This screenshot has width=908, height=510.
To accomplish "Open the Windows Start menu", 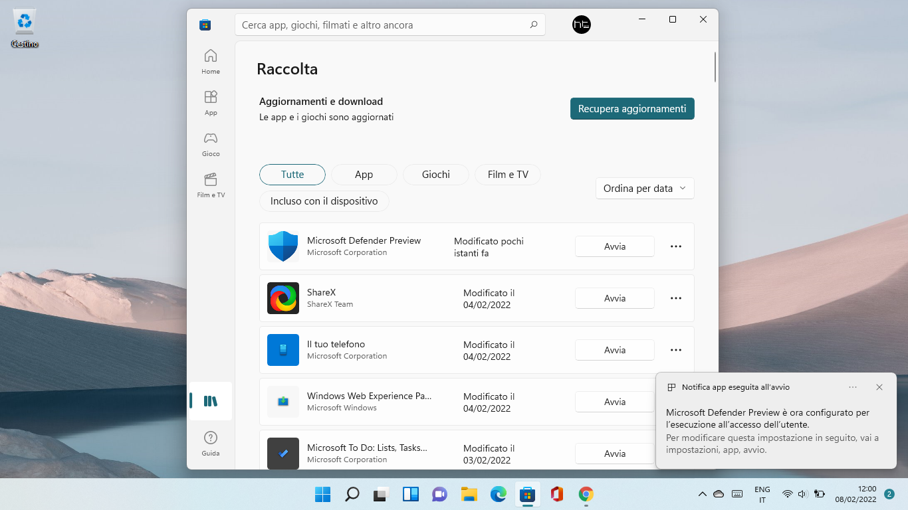I will point(322,494).
